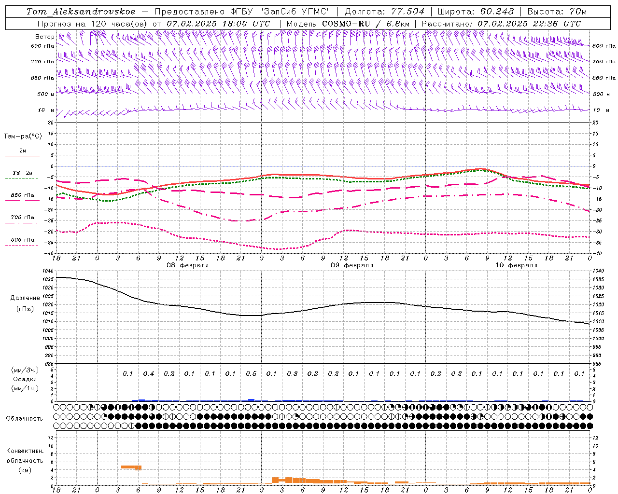Click the left-axis 985 pressure tick label
The height and width of the screenshot is (494, 618).
[49, 364]
